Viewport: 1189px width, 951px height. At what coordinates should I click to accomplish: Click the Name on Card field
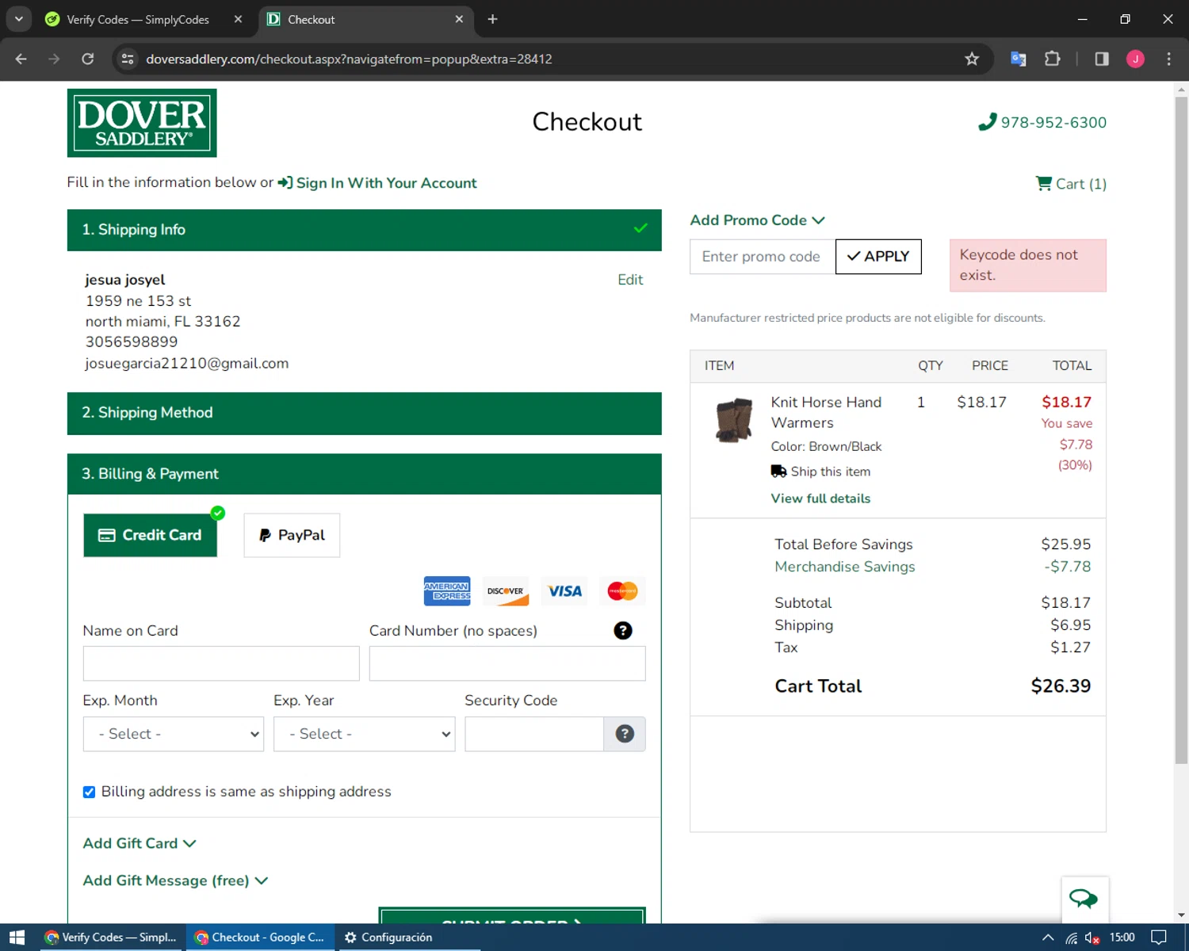click(221, 663)
